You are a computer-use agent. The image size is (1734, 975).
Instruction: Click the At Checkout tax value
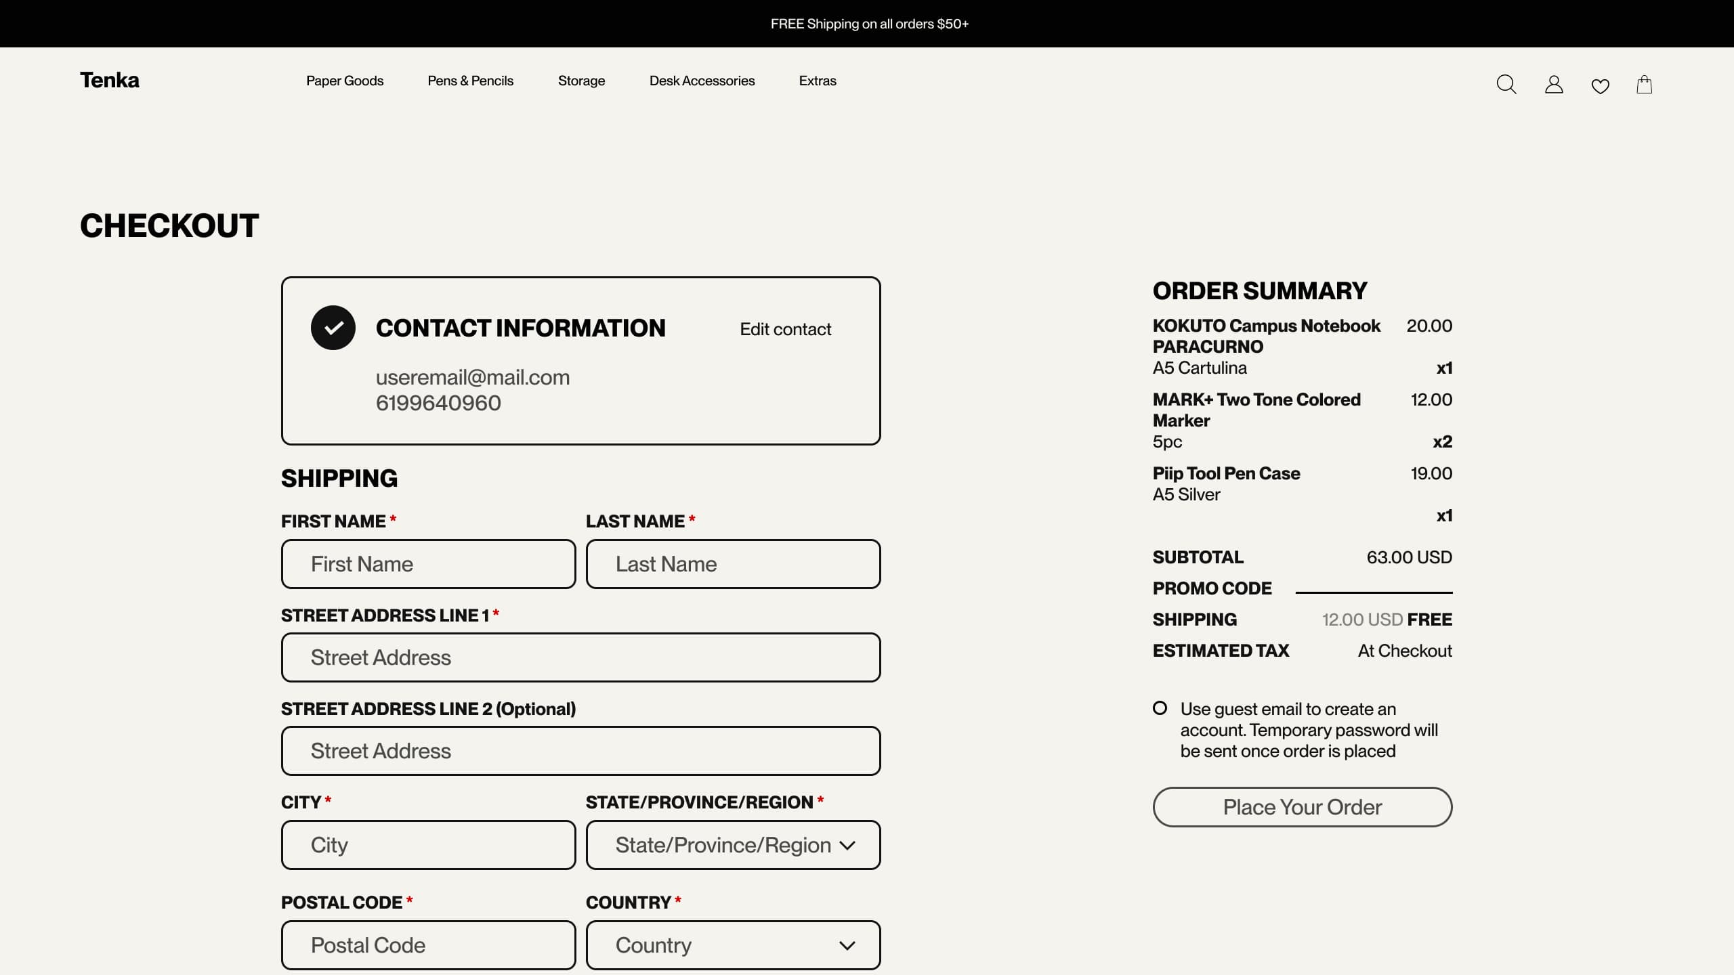pyautogui.click(x=1405, y=651)
